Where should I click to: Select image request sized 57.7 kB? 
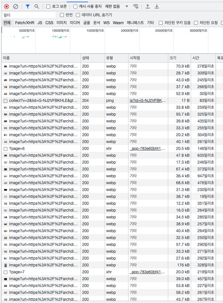(x=43, y=245)
